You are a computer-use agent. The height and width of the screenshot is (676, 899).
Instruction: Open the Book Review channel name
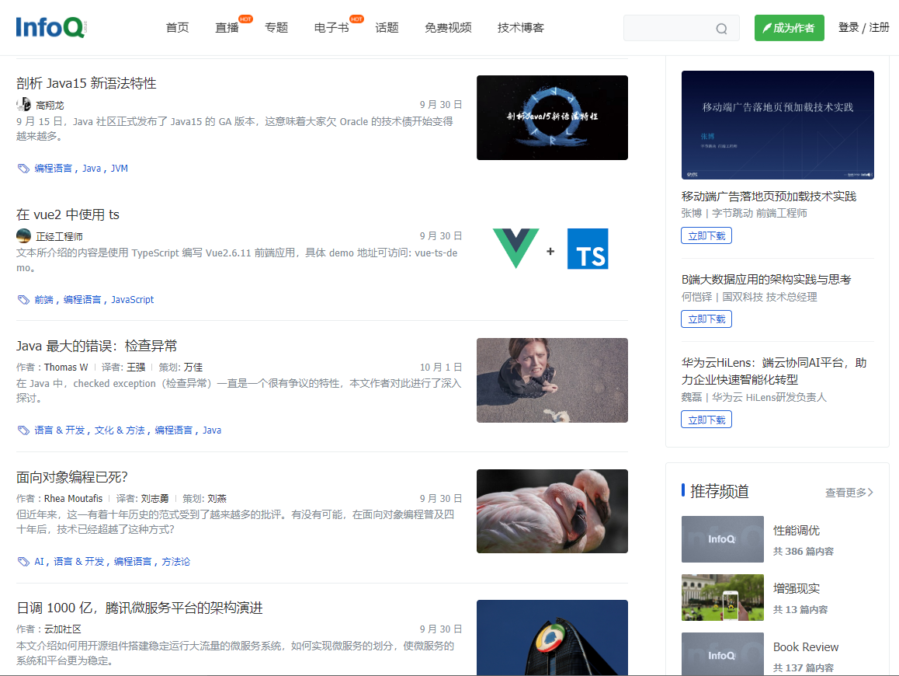click(806, 647)
